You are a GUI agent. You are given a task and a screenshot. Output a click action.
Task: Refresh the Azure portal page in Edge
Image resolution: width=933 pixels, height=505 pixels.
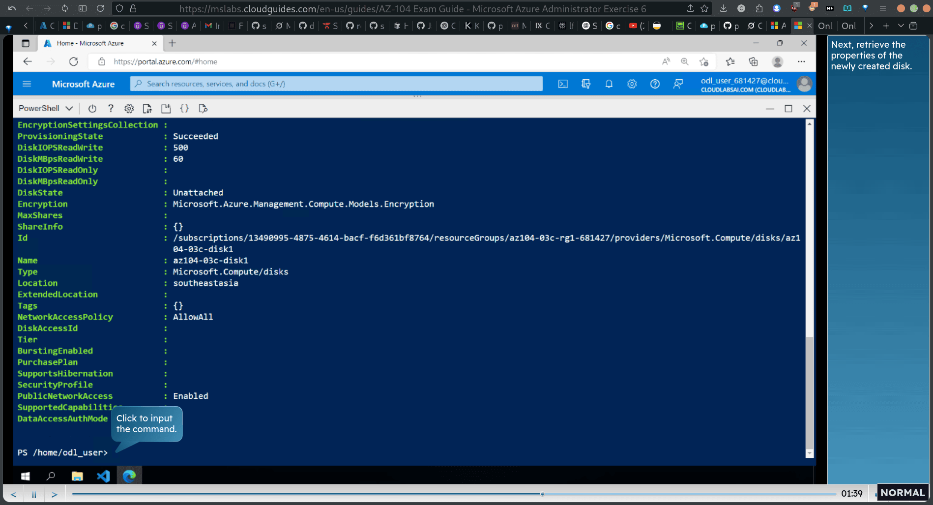point(74,61)
